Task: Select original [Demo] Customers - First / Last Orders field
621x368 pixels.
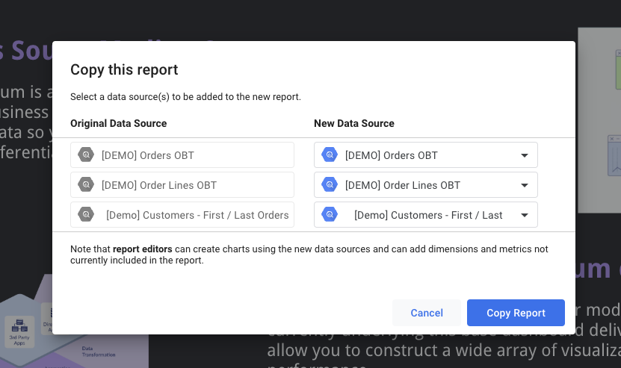Action: pyautogui.click(x=182, y=215)
